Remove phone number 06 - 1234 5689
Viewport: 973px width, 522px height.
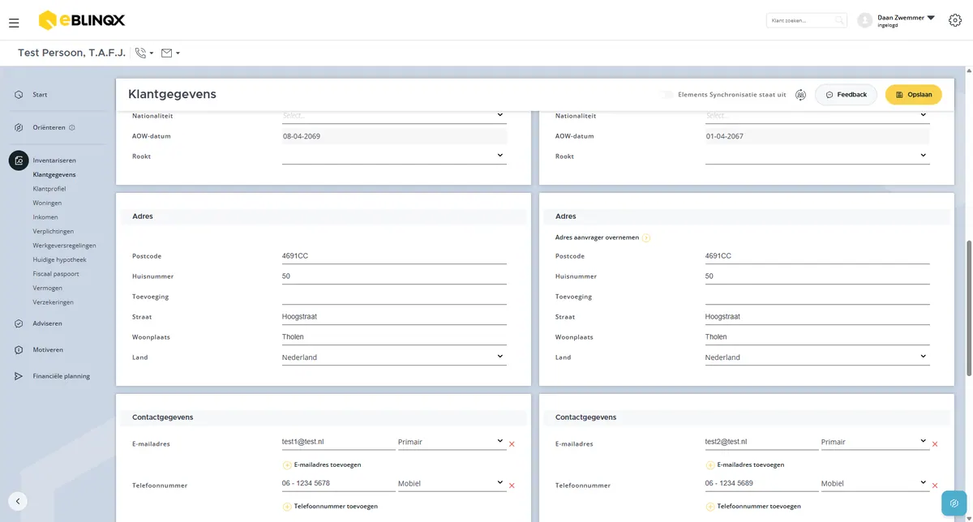pos(935,486)
